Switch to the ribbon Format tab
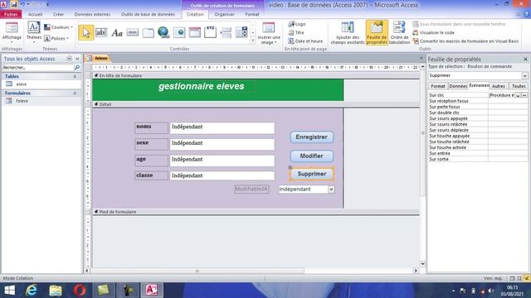The height and width of the screenshot is (298, 531). (x=252, y=14)
